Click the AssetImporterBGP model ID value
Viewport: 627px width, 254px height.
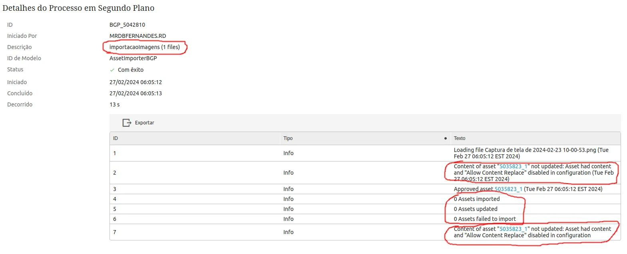coord(133,58)
